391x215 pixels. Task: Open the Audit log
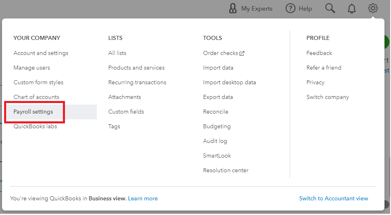point(215,141)
